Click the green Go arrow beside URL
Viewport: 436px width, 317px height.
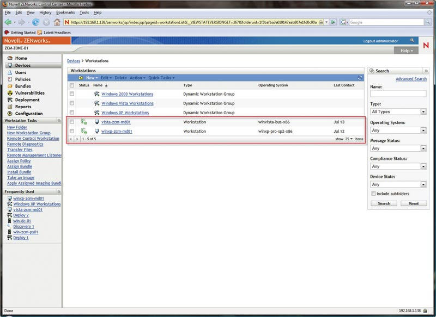[x=333, y=22]
